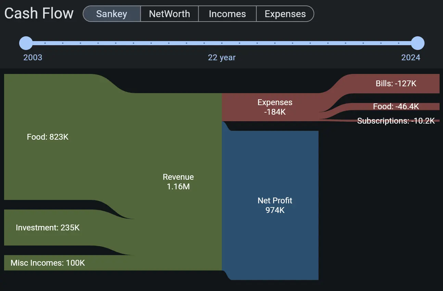Click the Food: 823K income node
This screenshot has height=291, width=443.
pyautogui.click(x=48, y=137)
